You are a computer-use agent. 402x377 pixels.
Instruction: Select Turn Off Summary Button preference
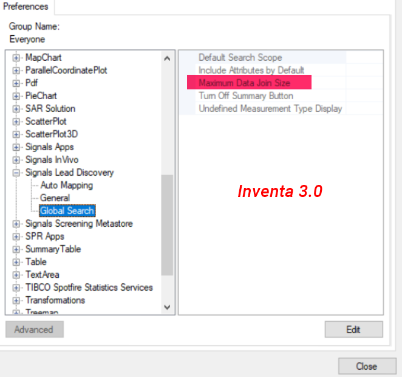[246, 96]
